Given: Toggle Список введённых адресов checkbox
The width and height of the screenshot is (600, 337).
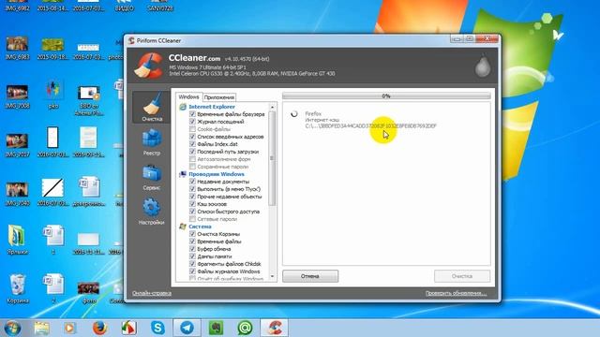Looking at the screenshot, I should point(192,137).
